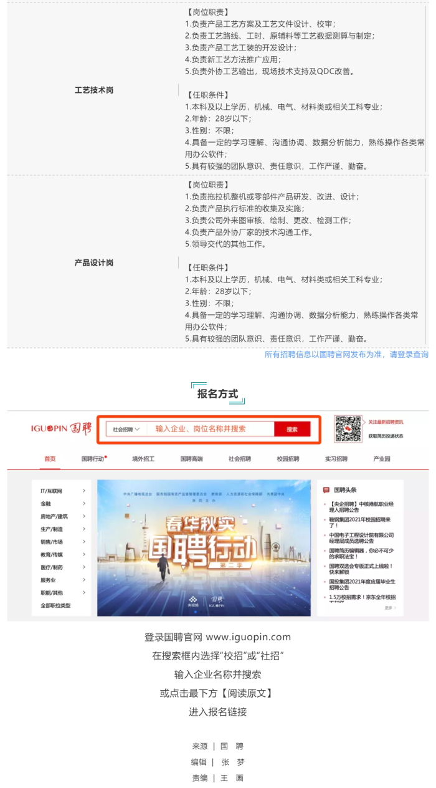Open the 国聘行动 navigation tab
The image size is (436, 788).
tap(93, 459)
